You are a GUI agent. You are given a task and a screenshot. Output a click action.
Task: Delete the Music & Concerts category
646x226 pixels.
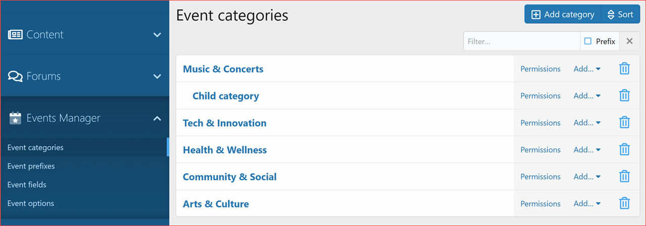click(624, 69)
